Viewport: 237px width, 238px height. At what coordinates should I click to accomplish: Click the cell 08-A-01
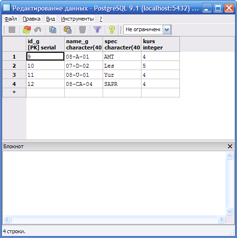pyautogui.click(x=84, y=56)
